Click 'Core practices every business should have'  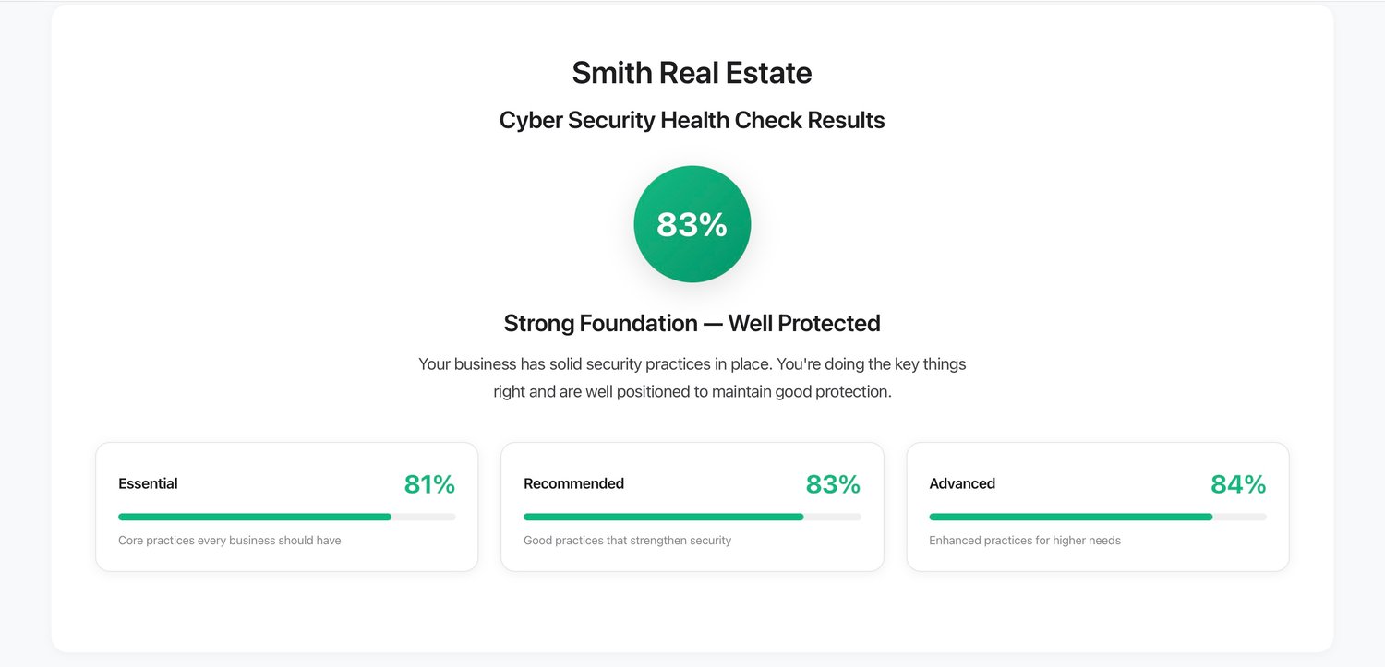pos(230,541)
